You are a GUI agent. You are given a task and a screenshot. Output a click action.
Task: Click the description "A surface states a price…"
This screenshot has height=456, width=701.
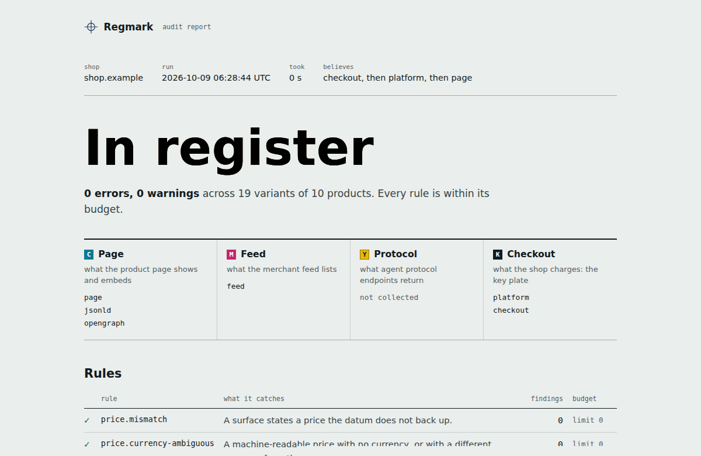coord(338,420)
